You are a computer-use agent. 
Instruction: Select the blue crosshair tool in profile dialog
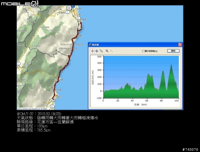pos(97,51)
